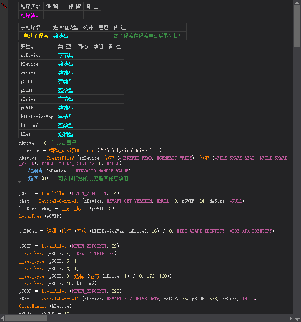Click the 驱动器号 comment after nDrive = 0
The height and width of the screenshot is (322, 301).
click(66, 143)
